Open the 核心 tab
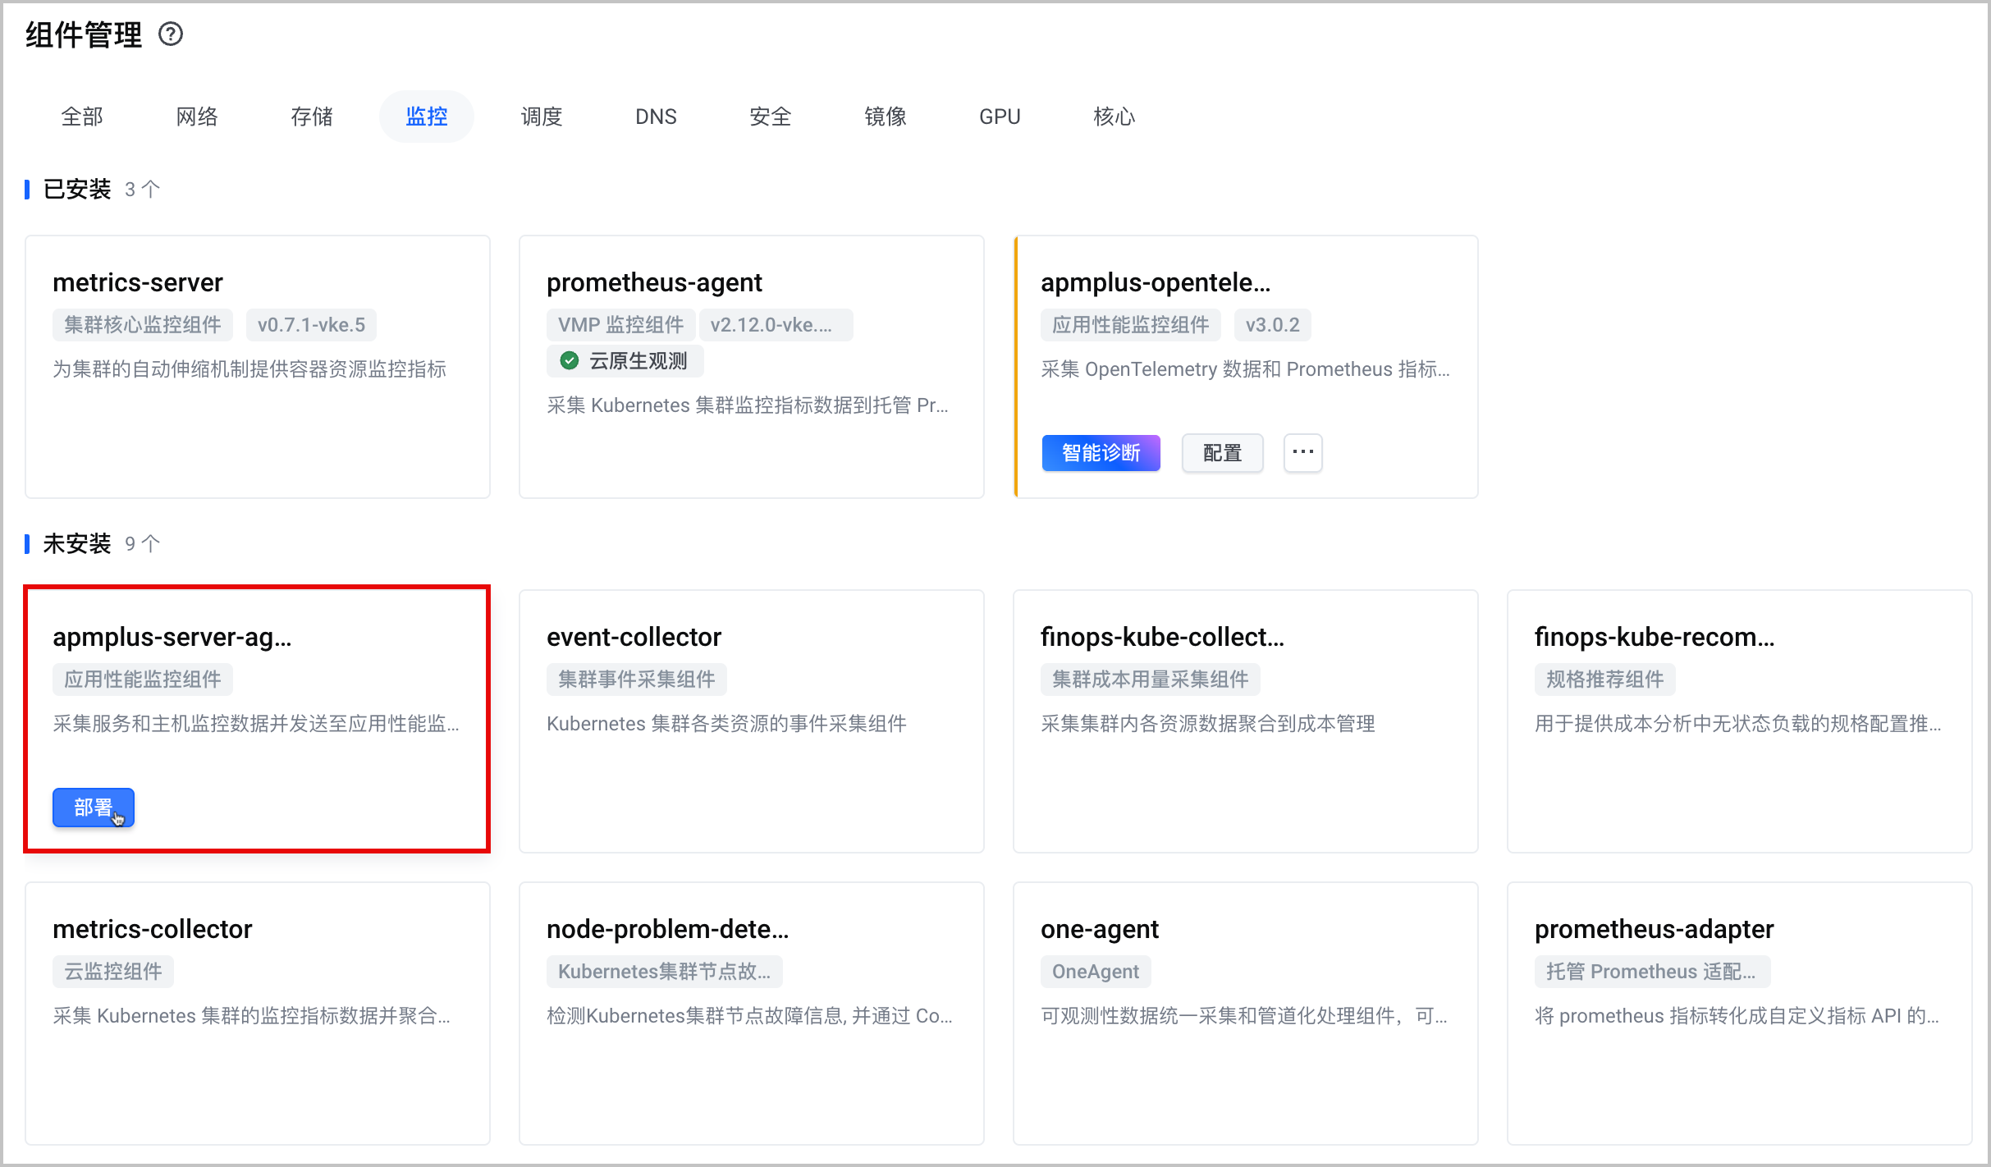This screenshot has height=1167, width=1991. coord(1115,117)
